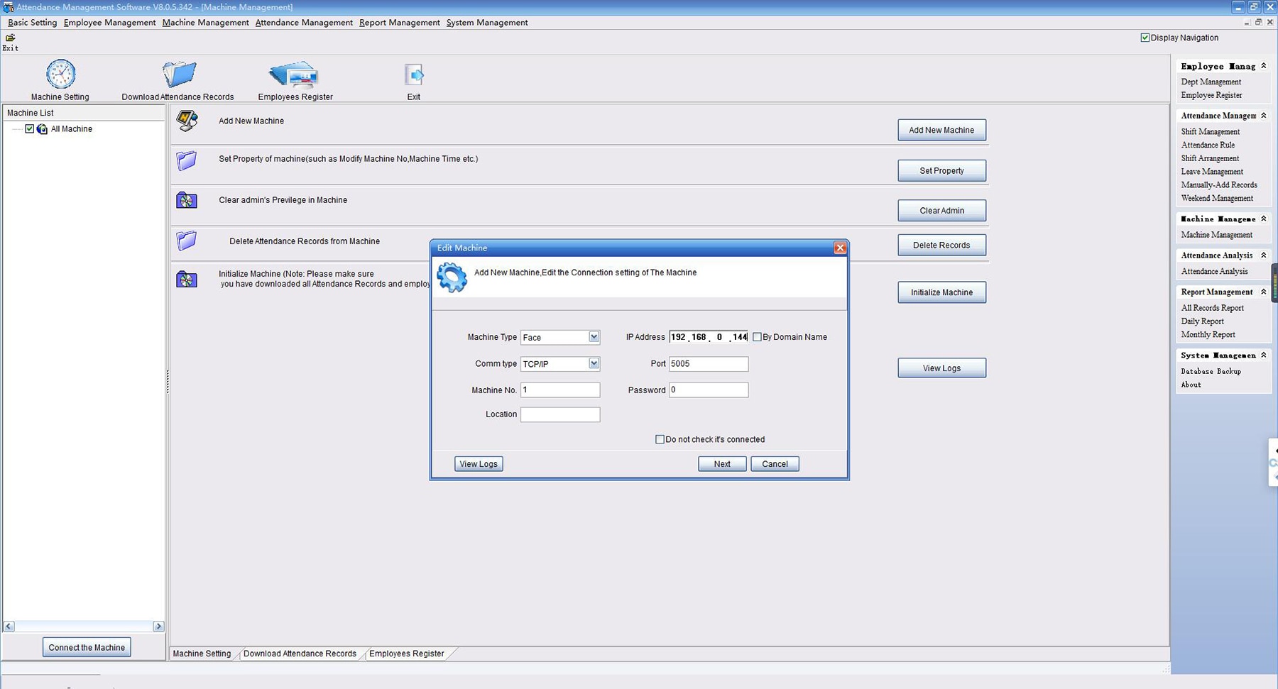Open the Machine Type dropdown
The image size is (1278, 689).
pyautogui.click(x=594, y=337)
